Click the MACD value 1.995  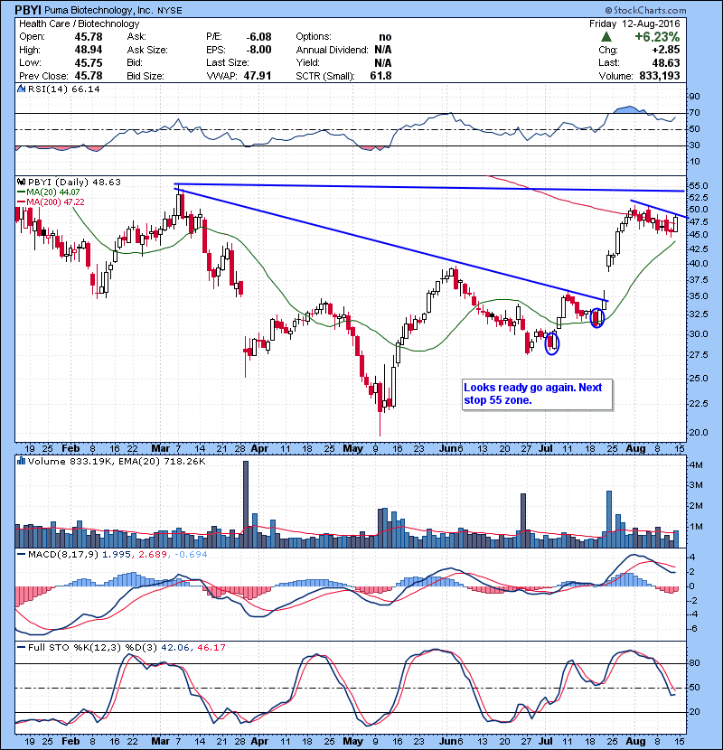click(118, 555)
